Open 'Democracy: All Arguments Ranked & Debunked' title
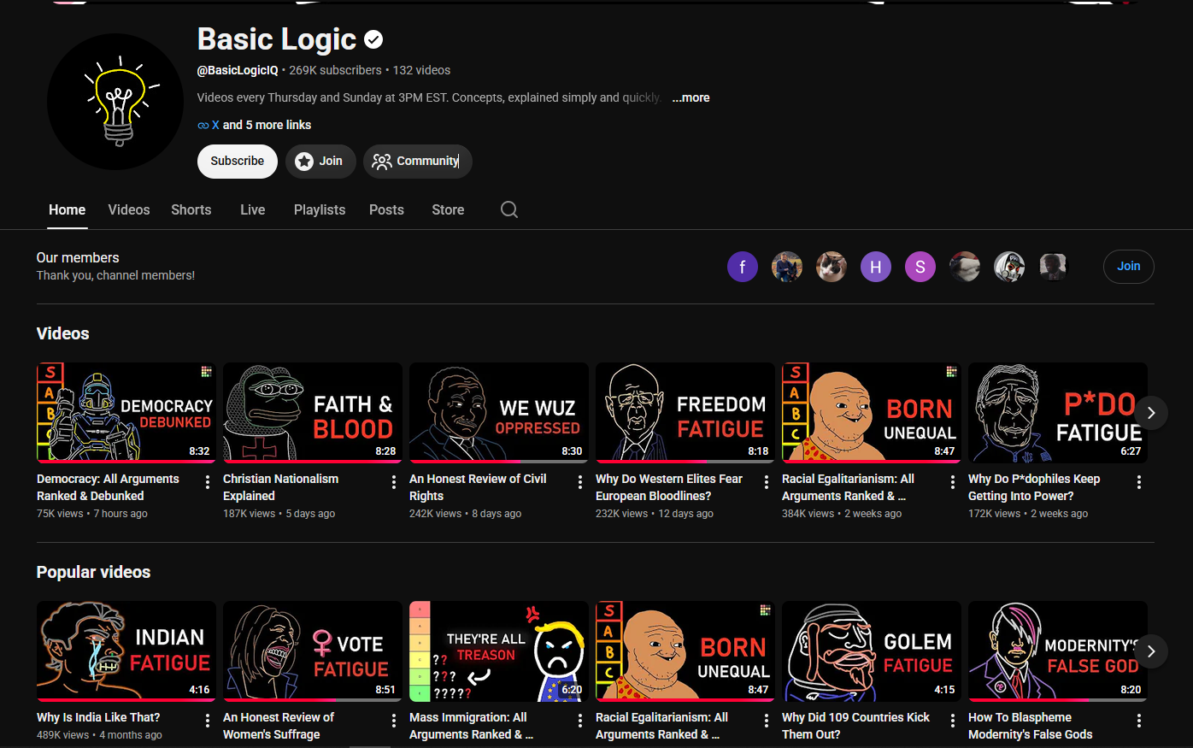 pyautogui.click(x=108, y=487)
